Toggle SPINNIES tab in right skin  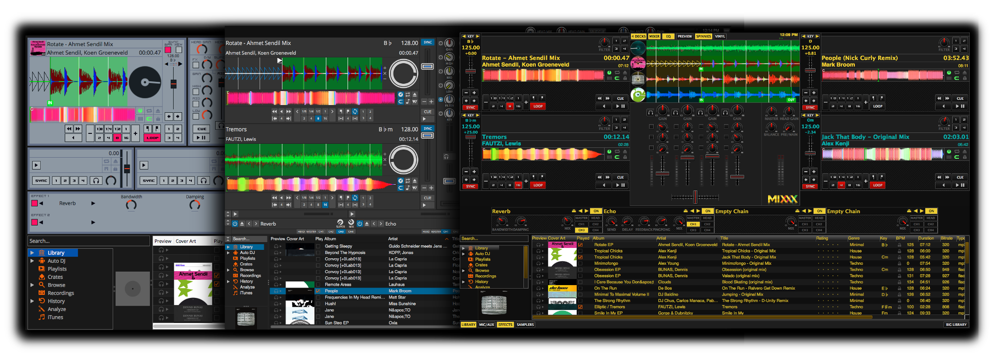(703, 36)
